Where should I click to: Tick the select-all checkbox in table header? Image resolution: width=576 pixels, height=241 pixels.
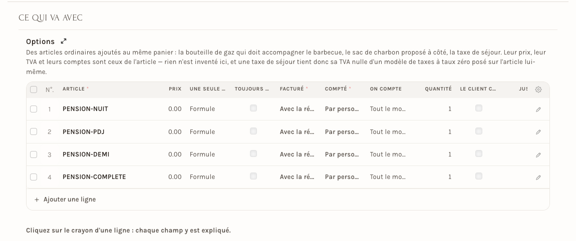click(34, 89)
